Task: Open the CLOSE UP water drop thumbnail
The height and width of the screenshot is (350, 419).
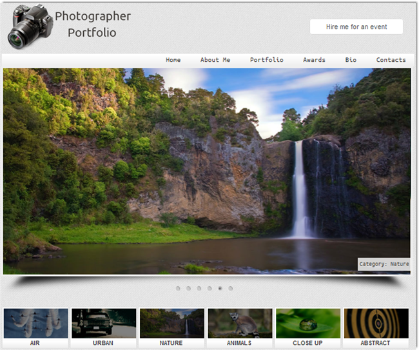Action: pos(308,324)
